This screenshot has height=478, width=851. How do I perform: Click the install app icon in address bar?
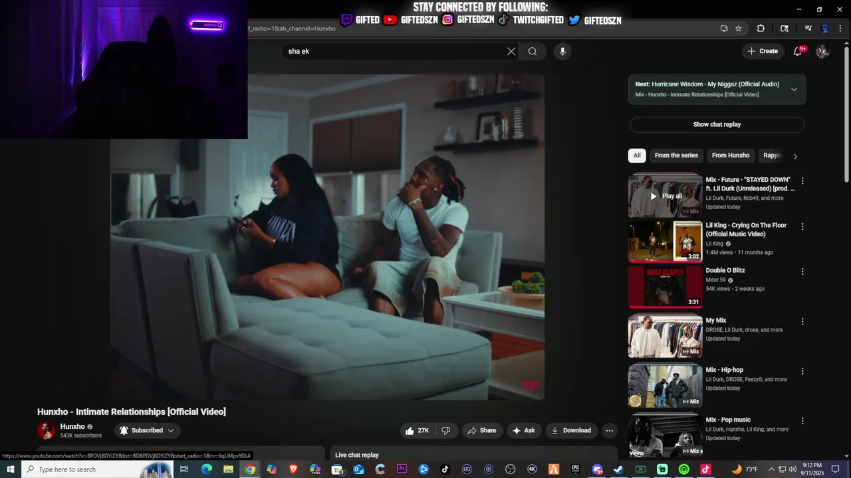(724, 29)
